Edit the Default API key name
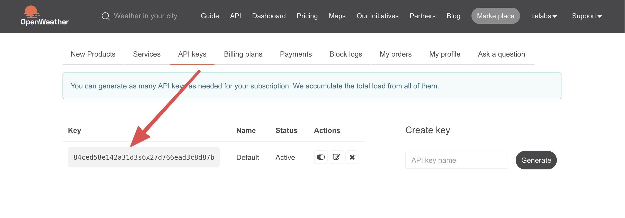Image resolution: width=625 pixels, height=218 pixels. [x=336, y=157]
